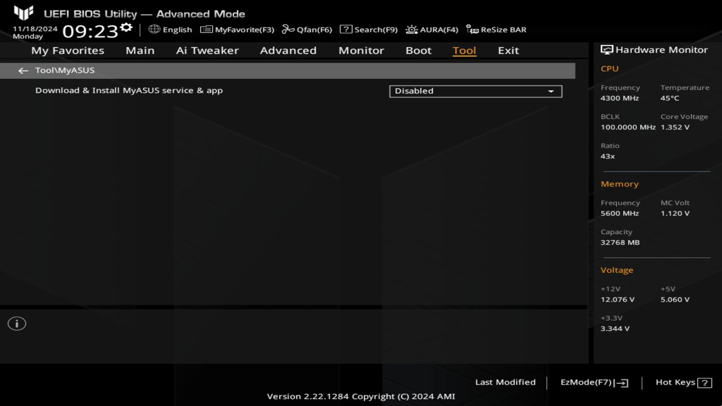This screenshot has height=406, width=722.
Task: Click the CPU section heading
Action: point(610,68)
